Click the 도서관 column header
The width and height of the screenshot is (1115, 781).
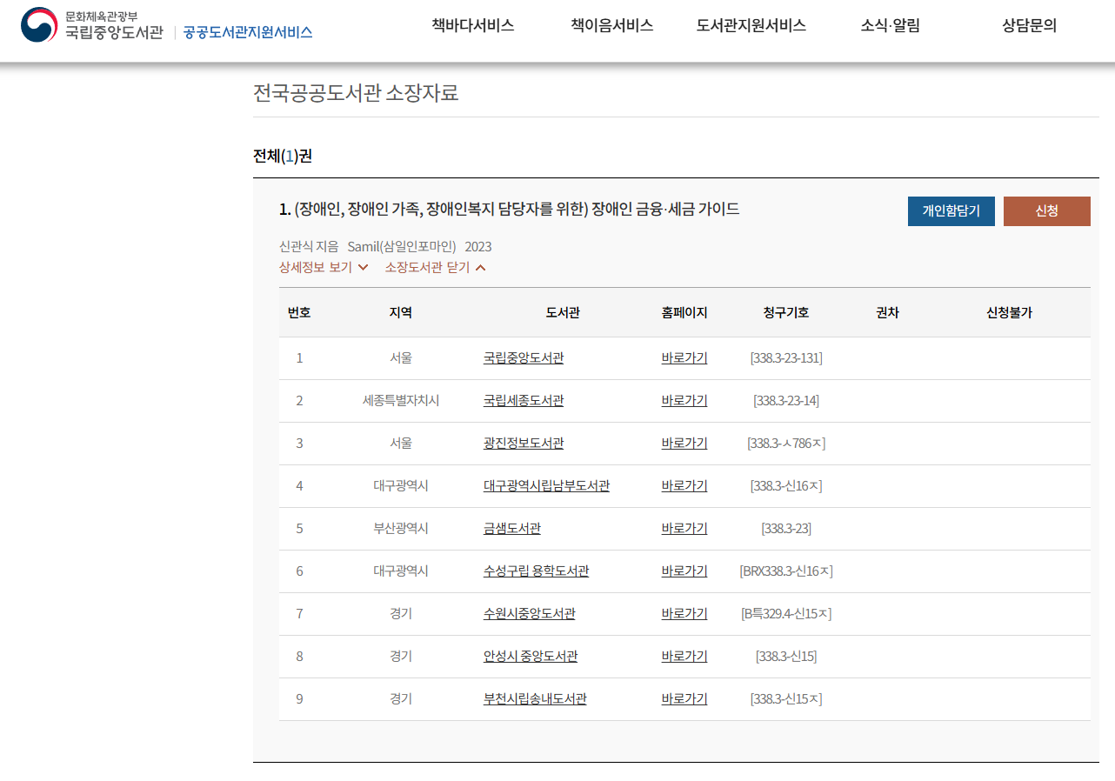pos(563,312)
